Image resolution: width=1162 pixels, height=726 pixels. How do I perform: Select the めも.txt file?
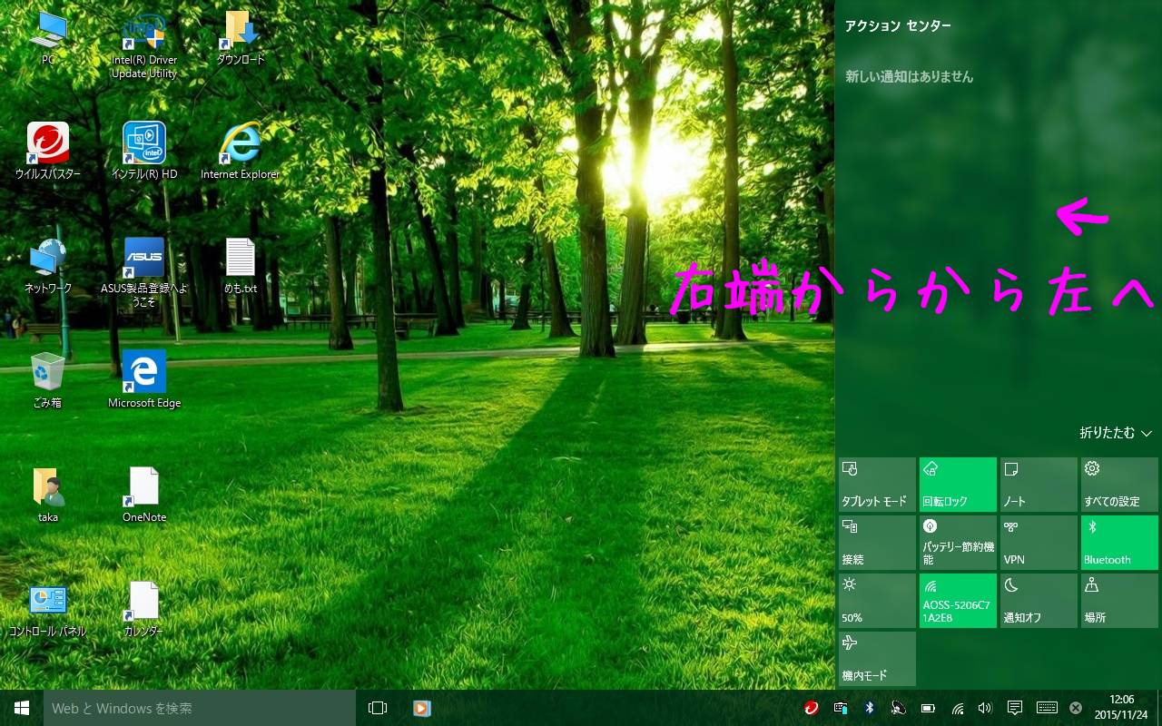[x=241, y=265]
